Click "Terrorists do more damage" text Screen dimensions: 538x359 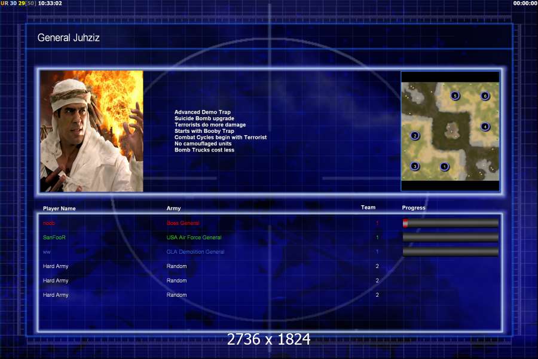[x=210, y=124]
